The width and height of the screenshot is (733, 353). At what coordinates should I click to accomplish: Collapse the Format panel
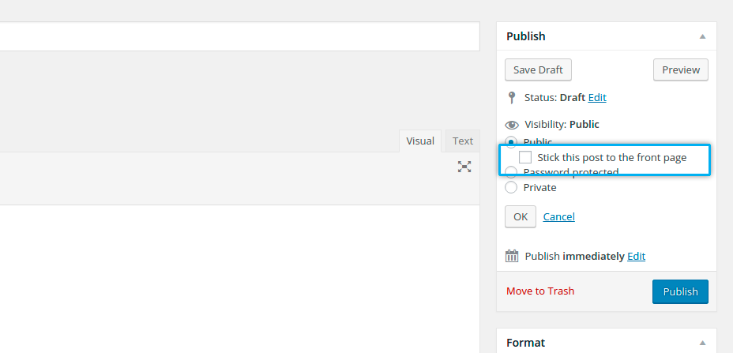click(x=701, y=343)
